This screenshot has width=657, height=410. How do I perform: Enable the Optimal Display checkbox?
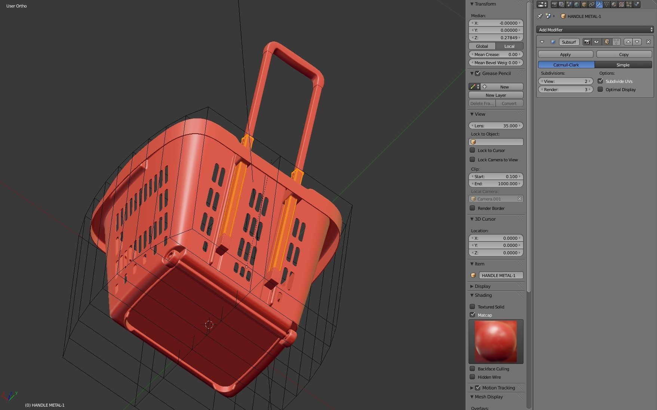coord(600,89)
